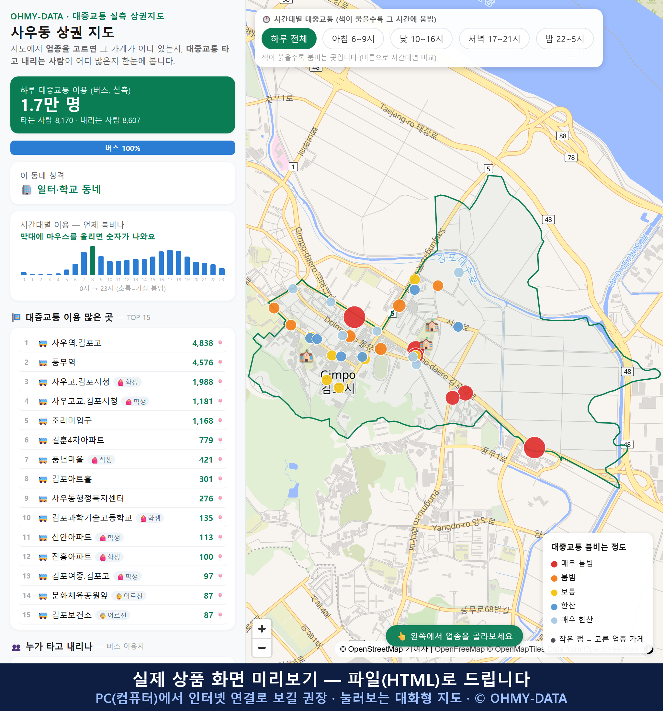Viewport: 663px width, 711px height.
Task: Click the pin icon for 김포여중.김포고
Action: (x=220, y=576)
